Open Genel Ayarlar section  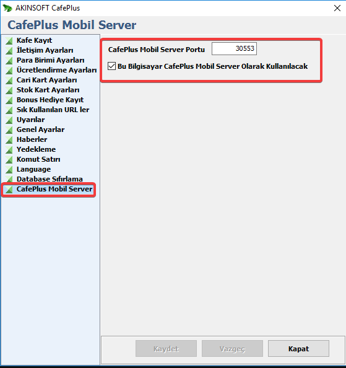tap(40, 129)
